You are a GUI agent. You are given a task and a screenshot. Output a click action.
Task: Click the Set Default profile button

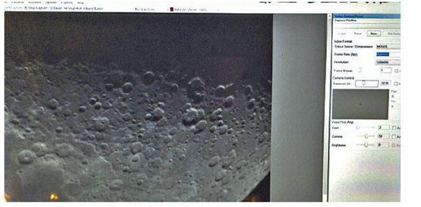click(391, 34)
